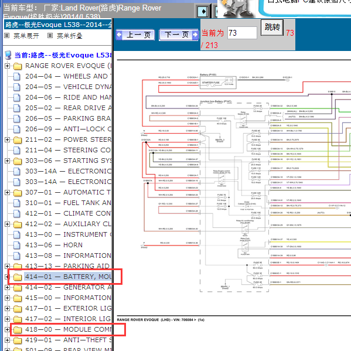
Task: Click the page icon of 204—06 RIDE AND HAN
Action: tap(17, 98)
